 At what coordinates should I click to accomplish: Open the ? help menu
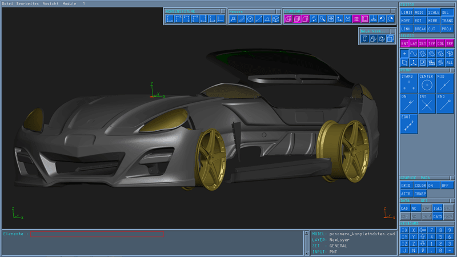[84, 3]
